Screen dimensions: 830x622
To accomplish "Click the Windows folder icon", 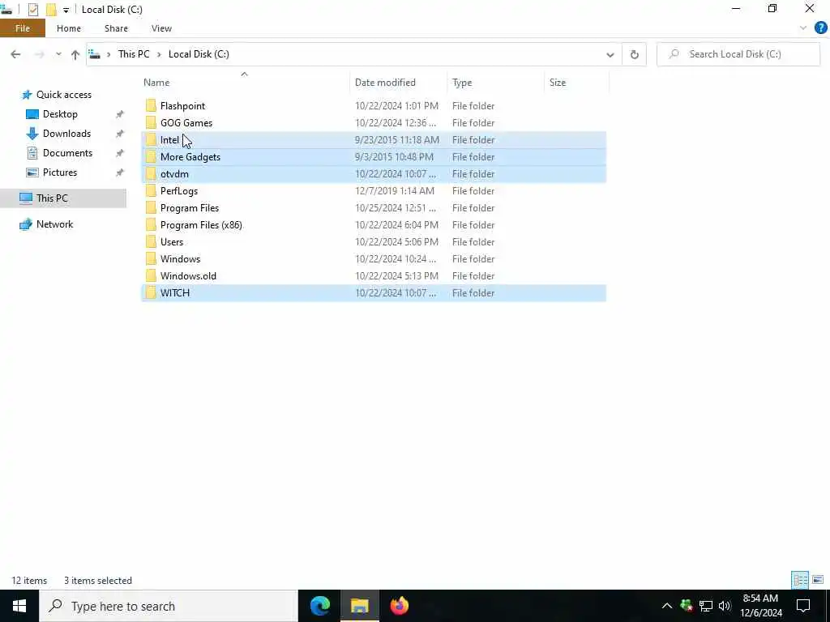I will (x=151, y=258).
